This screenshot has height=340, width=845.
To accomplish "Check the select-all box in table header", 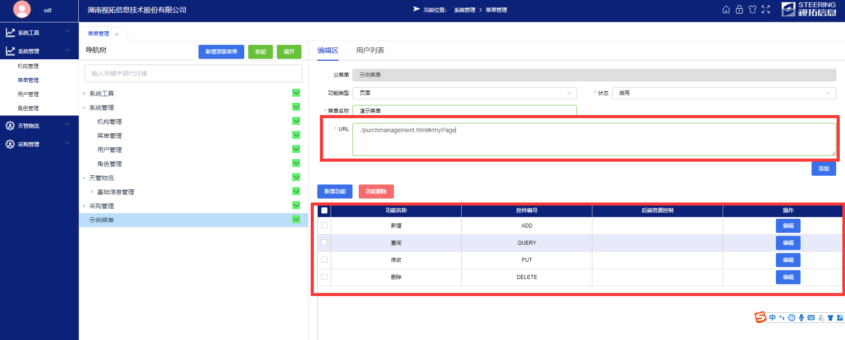I will coord(324,210).
